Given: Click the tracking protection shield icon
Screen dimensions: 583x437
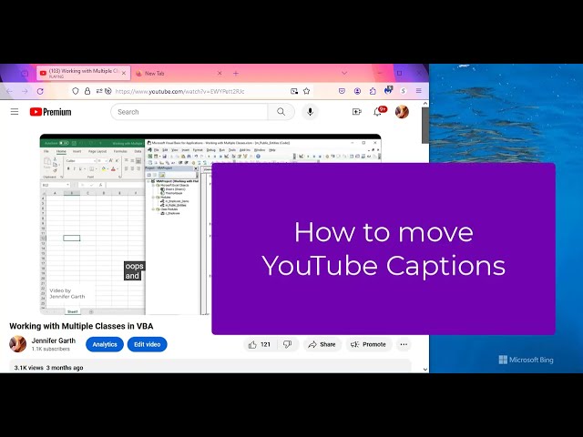Looking at the screenshot, I should coord(76,91).
